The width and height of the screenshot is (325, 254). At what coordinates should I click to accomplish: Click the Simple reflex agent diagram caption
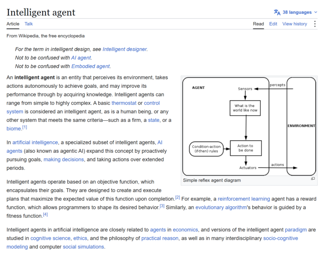(x=212, y=180)
